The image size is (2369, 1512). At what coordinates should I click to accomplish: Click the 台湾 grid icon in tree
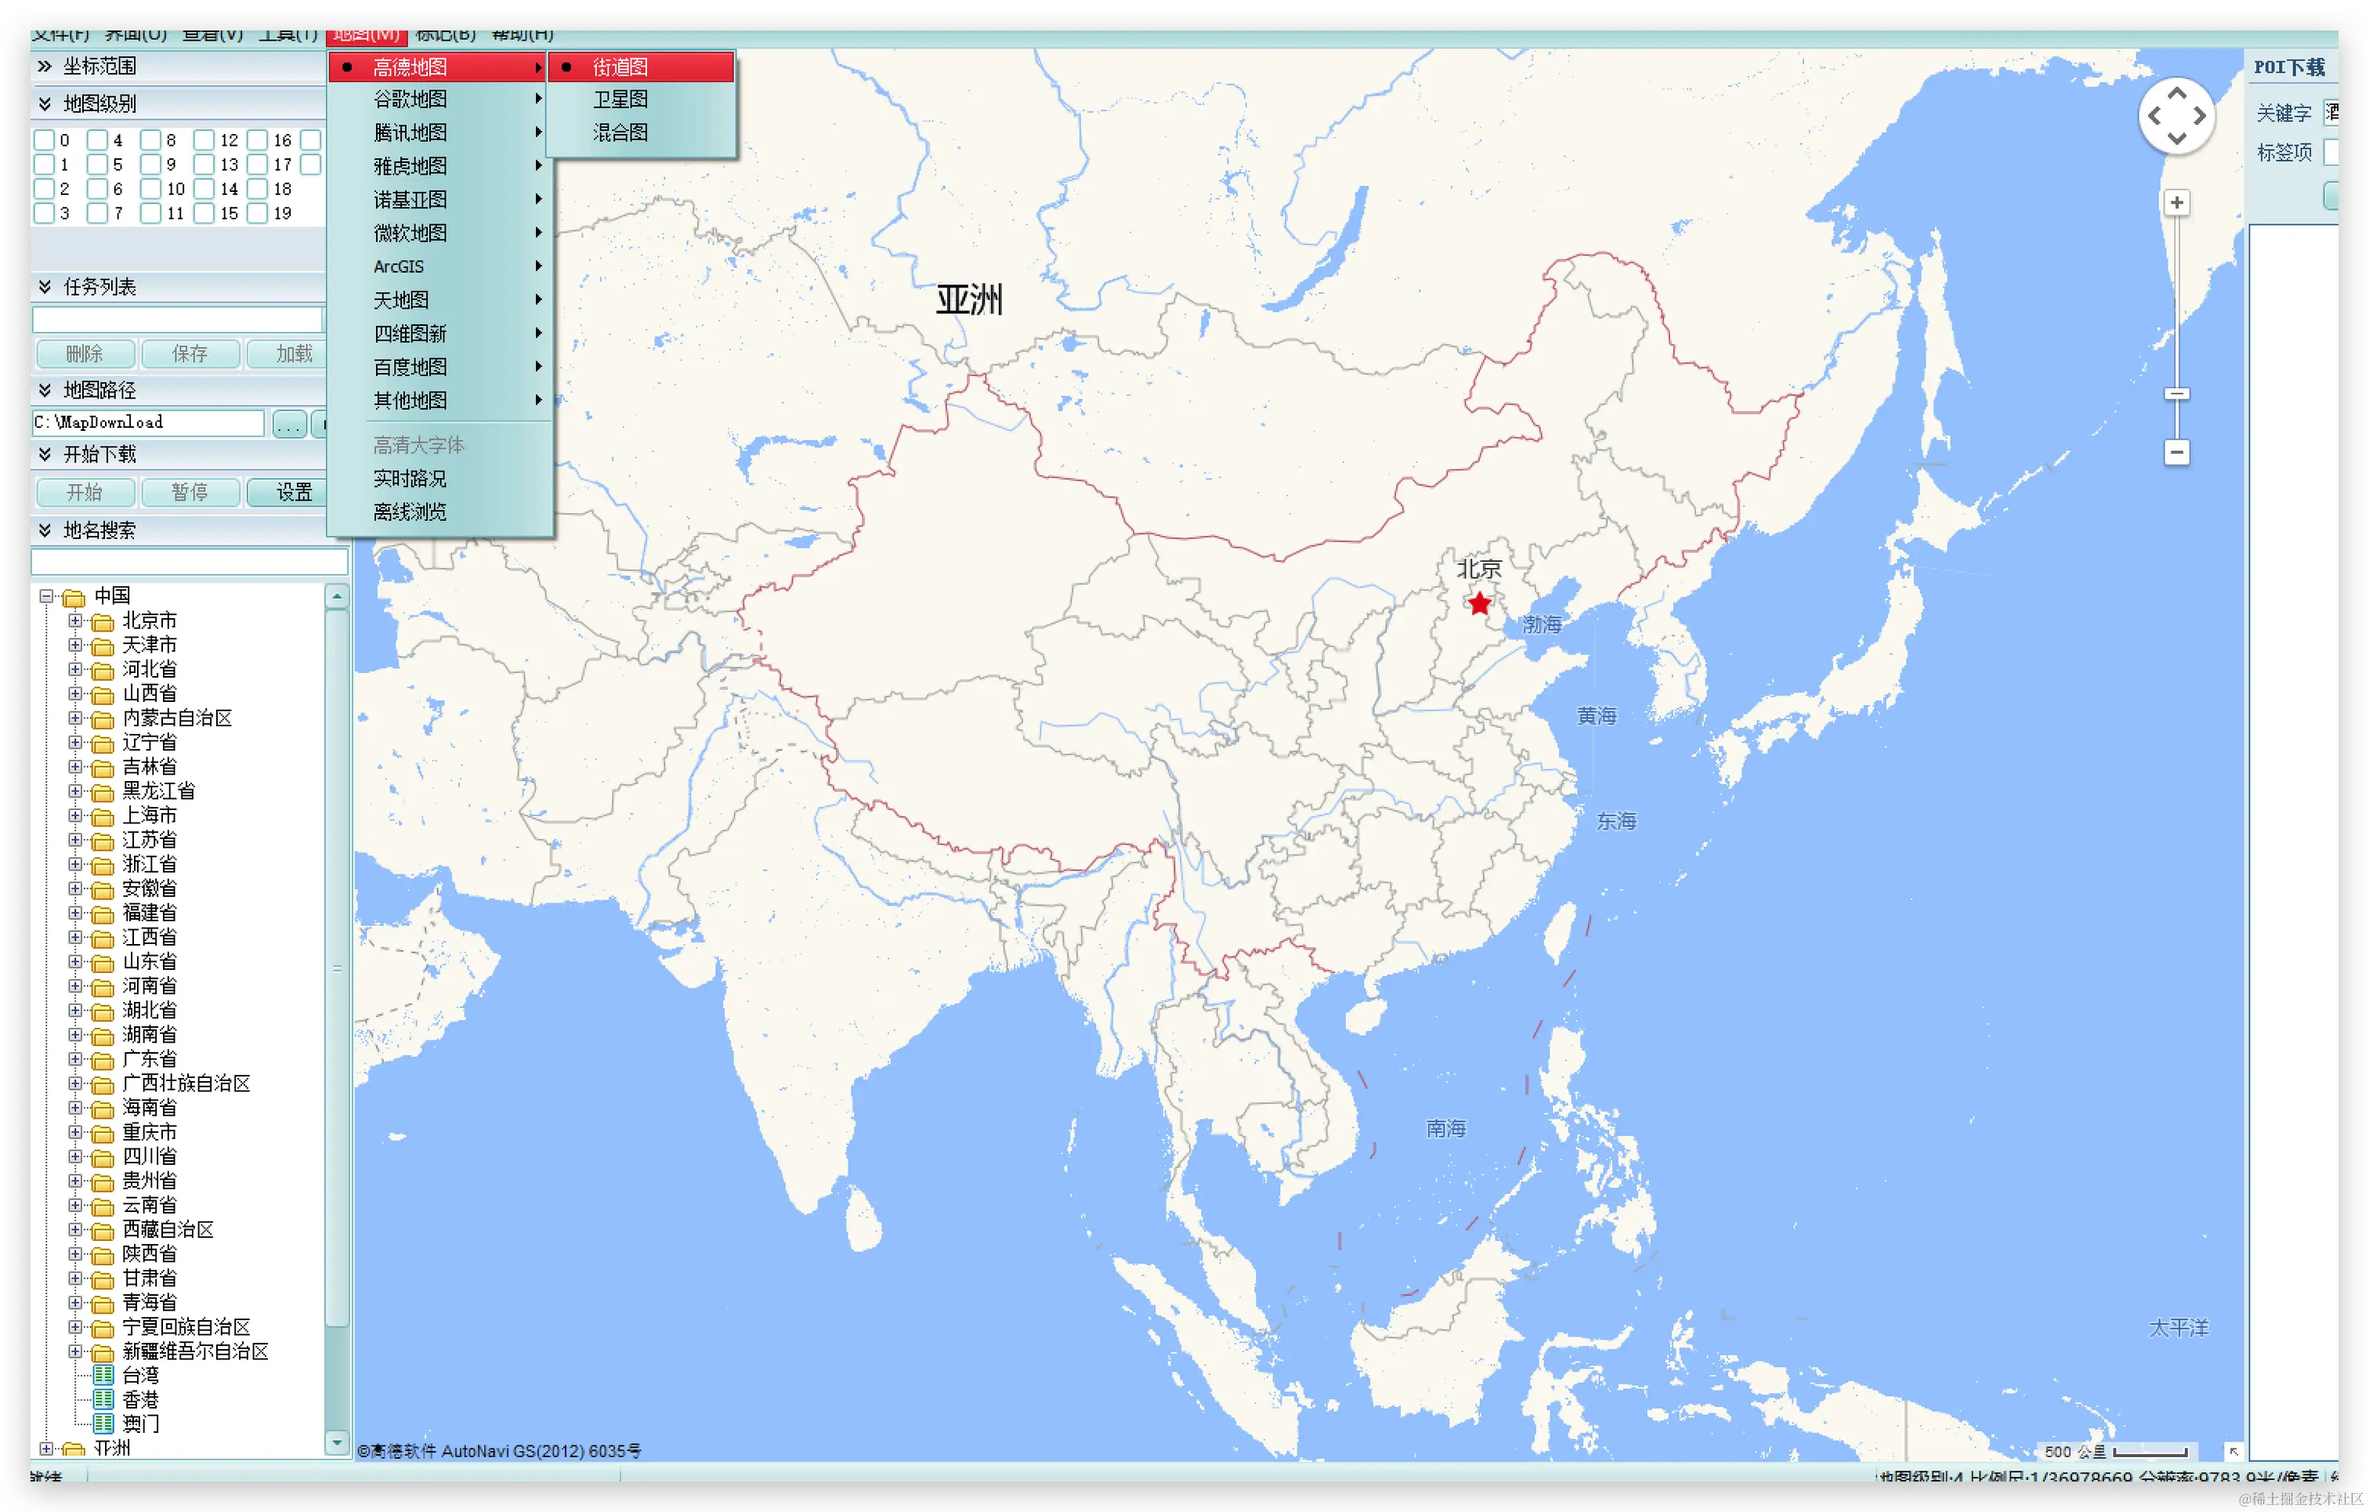tap(103, 1375)
